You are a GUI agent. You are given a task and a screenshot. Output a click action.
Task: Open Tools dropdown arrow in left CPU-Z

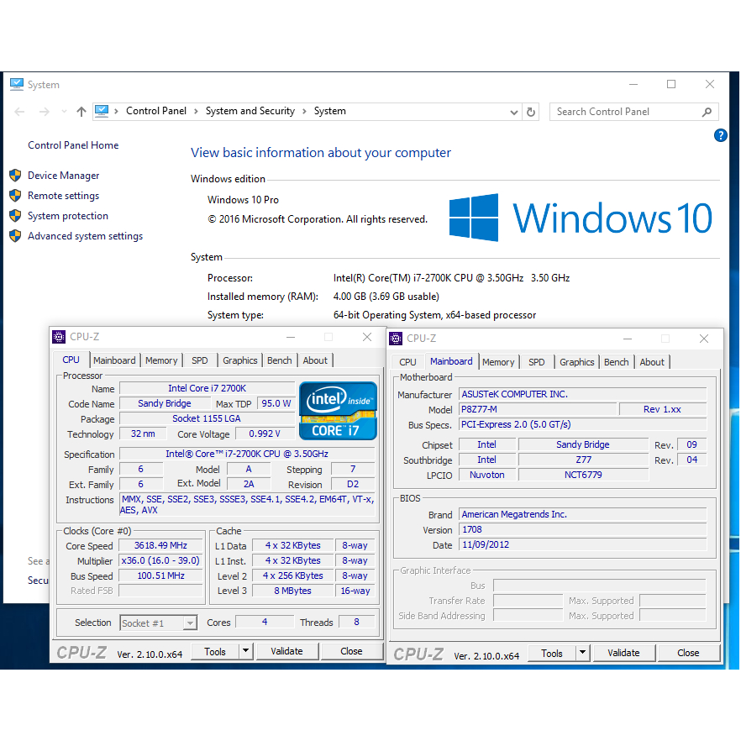[x=245, y=651]
